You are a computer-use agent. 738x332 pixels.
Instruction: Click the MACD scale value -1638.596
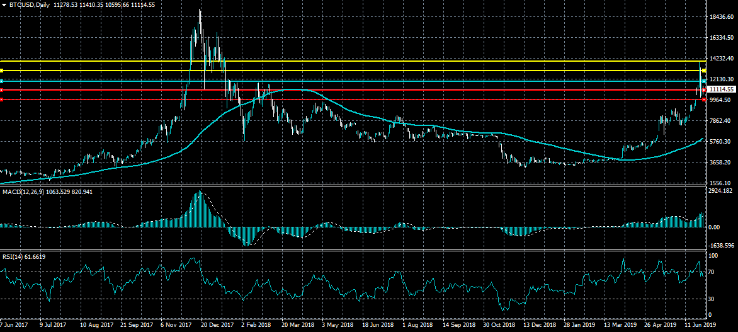721,245
